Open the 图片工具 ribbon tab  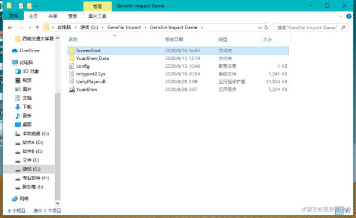pos(97,16)
